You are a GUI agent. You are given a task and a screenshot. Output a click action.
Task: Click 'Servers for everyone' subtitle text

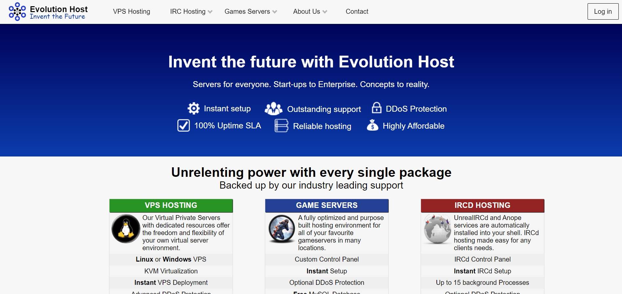point(311,84)
